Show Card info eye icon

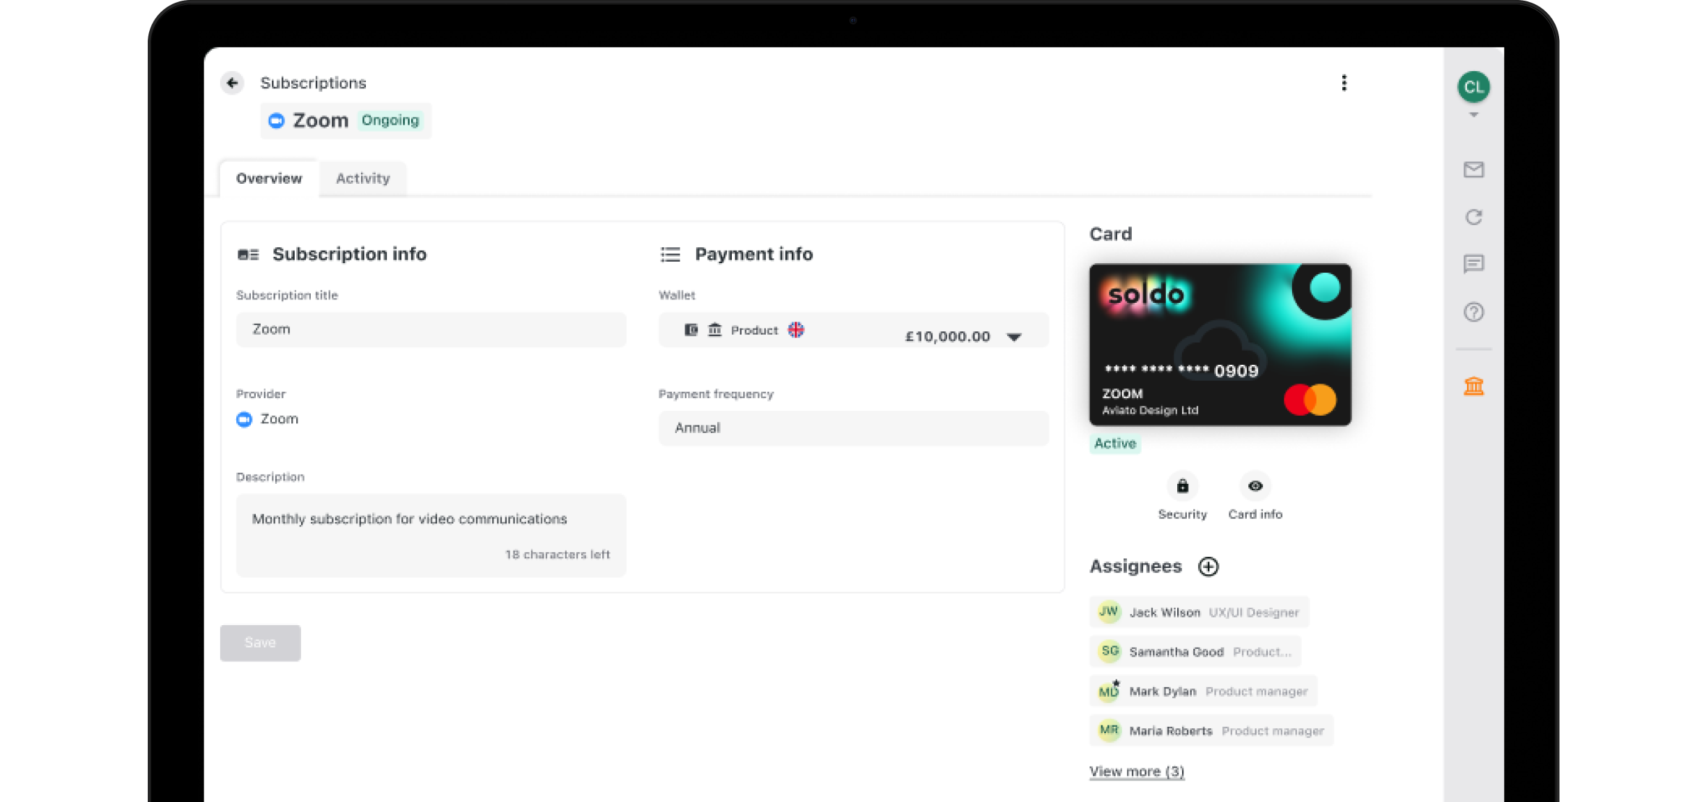coord(1255,486)
